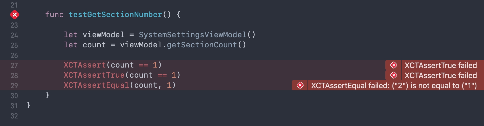Click line number 24 in the gutter
The width and height of the screenshot is (484, 126).
click(14, 35)
